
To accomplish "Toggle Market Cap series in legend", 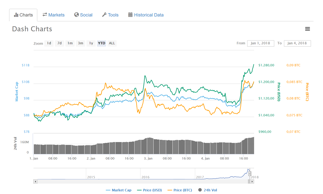I will coord(118,190).
